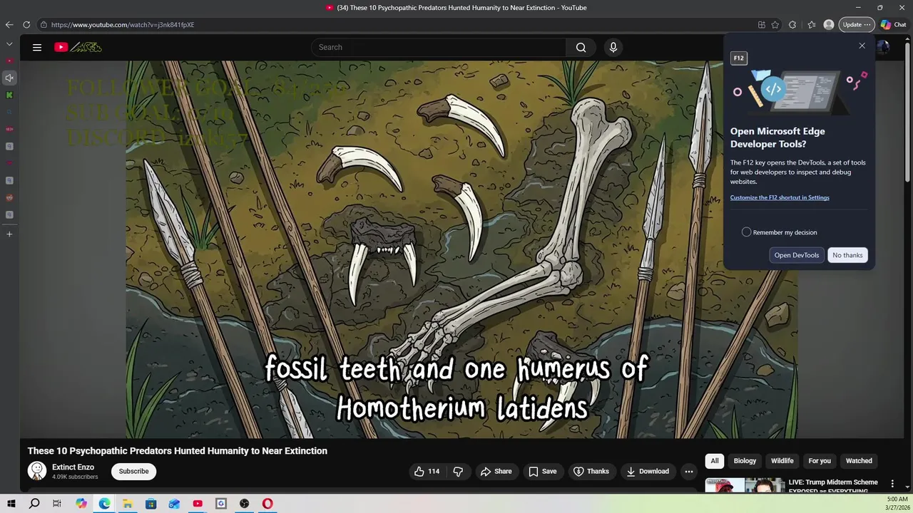
Task: Add a new tab with plus icon
Action: pos(9,234)
